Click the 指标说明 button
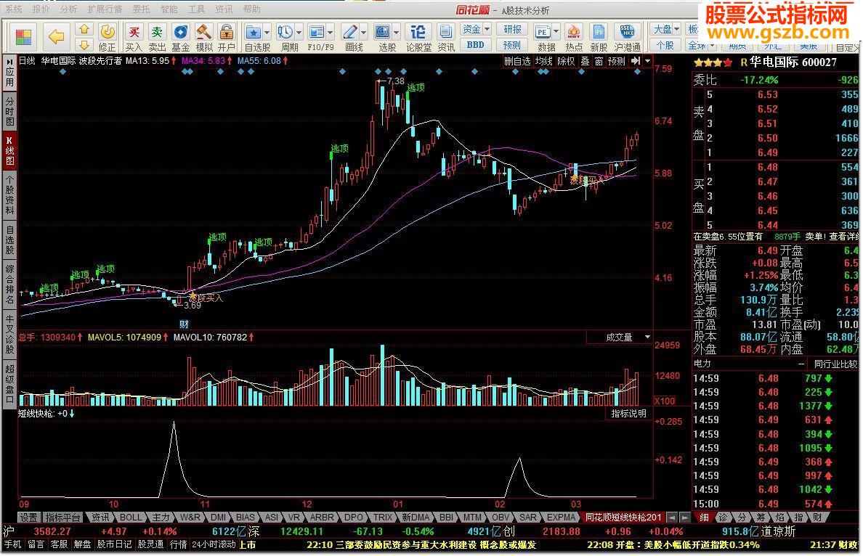 [x=628, y=414]
